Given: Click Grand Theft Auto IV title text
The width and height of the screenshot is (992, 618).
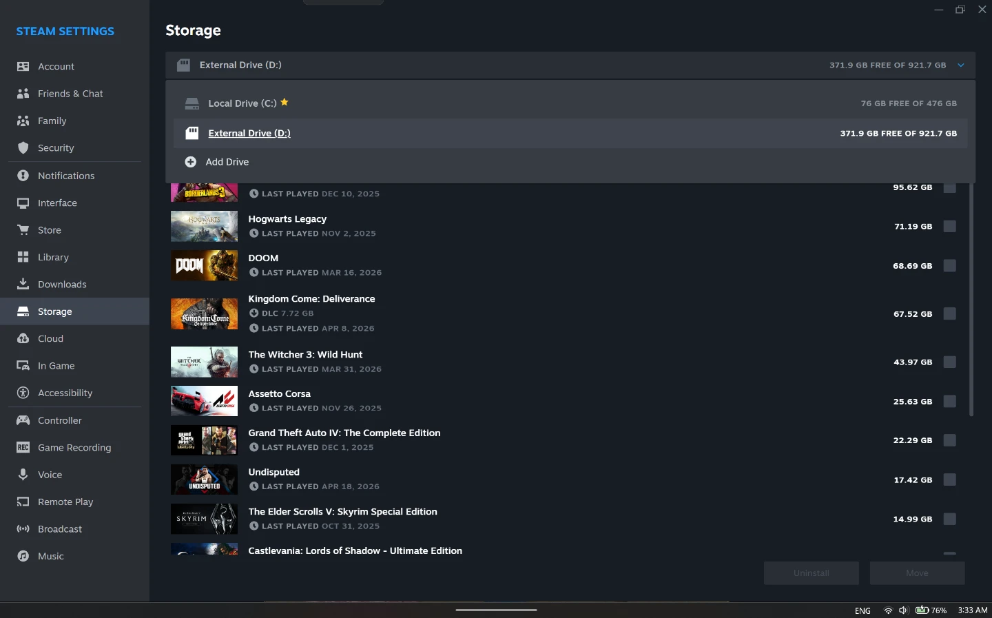Looking at the screenshot, I should pos(344,433).
